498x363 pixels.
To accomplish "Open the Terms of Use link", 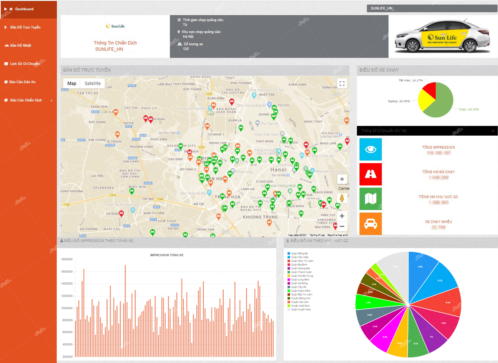I will (317, 235).
